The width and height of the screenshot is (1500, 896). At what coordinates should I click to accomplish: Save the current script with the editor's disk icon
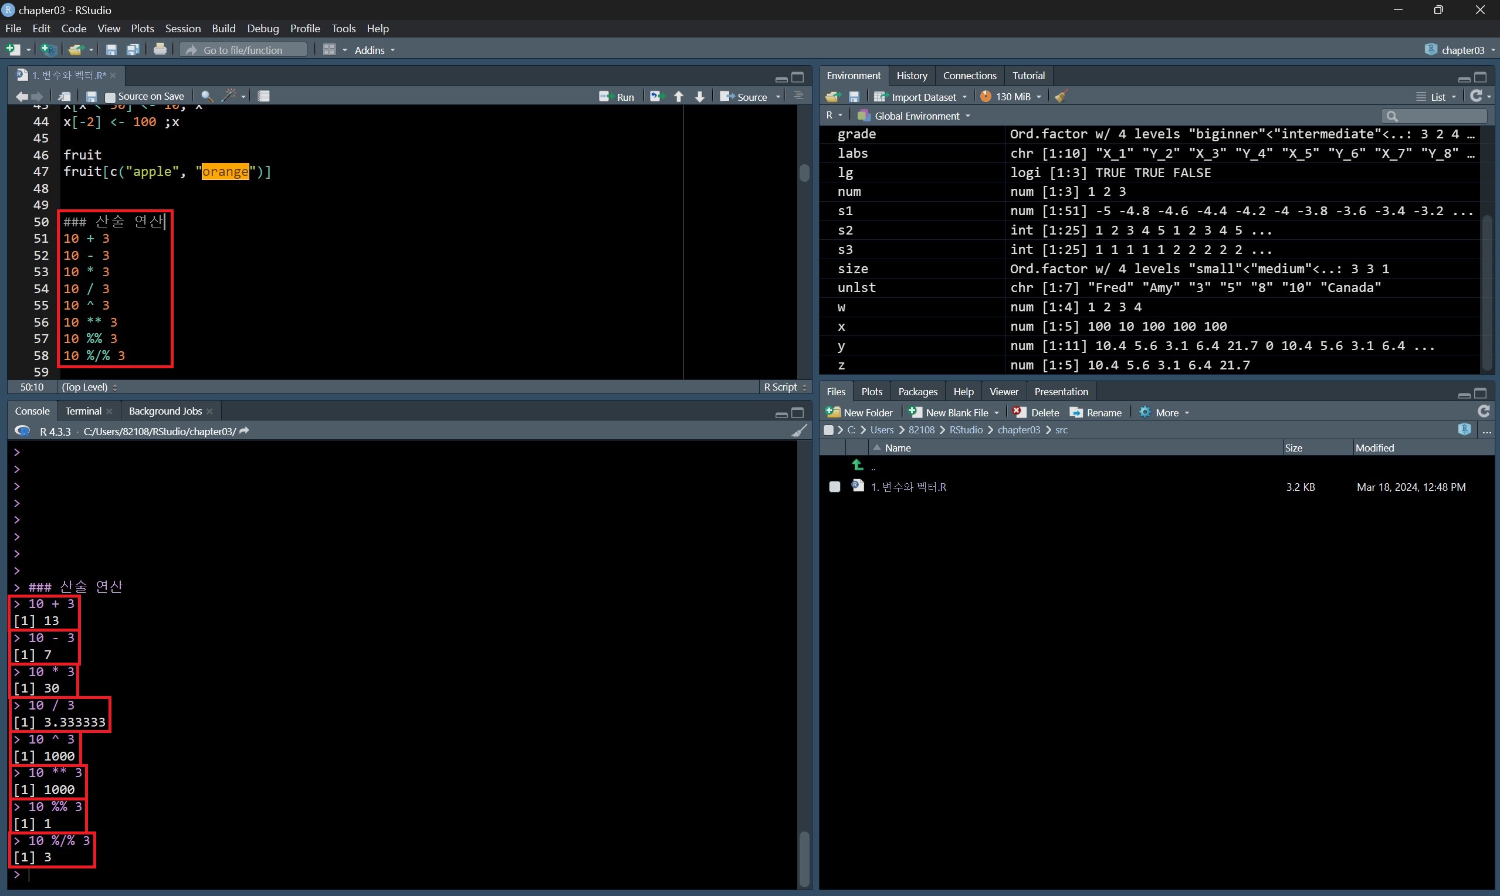click(x=91, y=97)
